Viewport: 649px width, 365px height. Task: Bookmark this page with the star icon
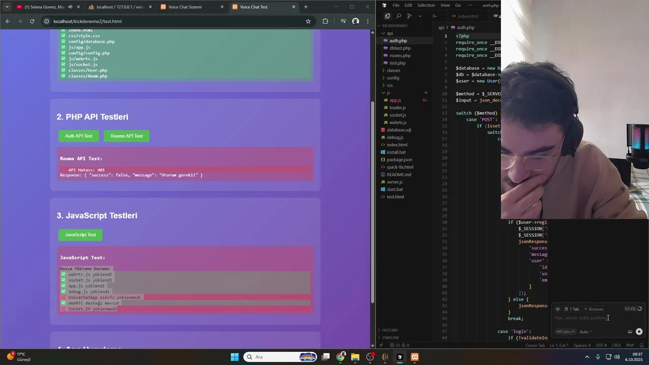(308, 21)
